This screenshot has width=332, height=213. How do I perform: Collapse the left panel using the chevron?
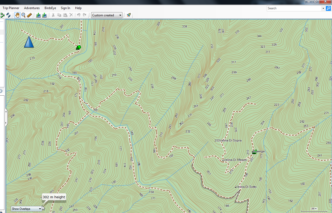[x=6, y=111]
